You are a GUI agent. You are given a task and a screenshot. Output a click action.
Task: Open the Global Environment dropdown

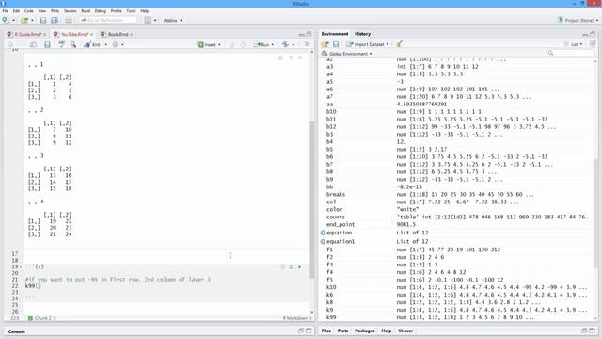(x=347, y=54)
